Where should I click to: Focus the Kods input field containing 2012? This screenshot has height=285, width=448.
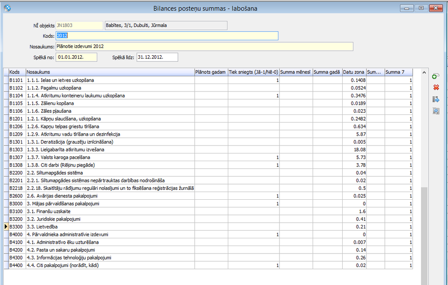(167, 36)
